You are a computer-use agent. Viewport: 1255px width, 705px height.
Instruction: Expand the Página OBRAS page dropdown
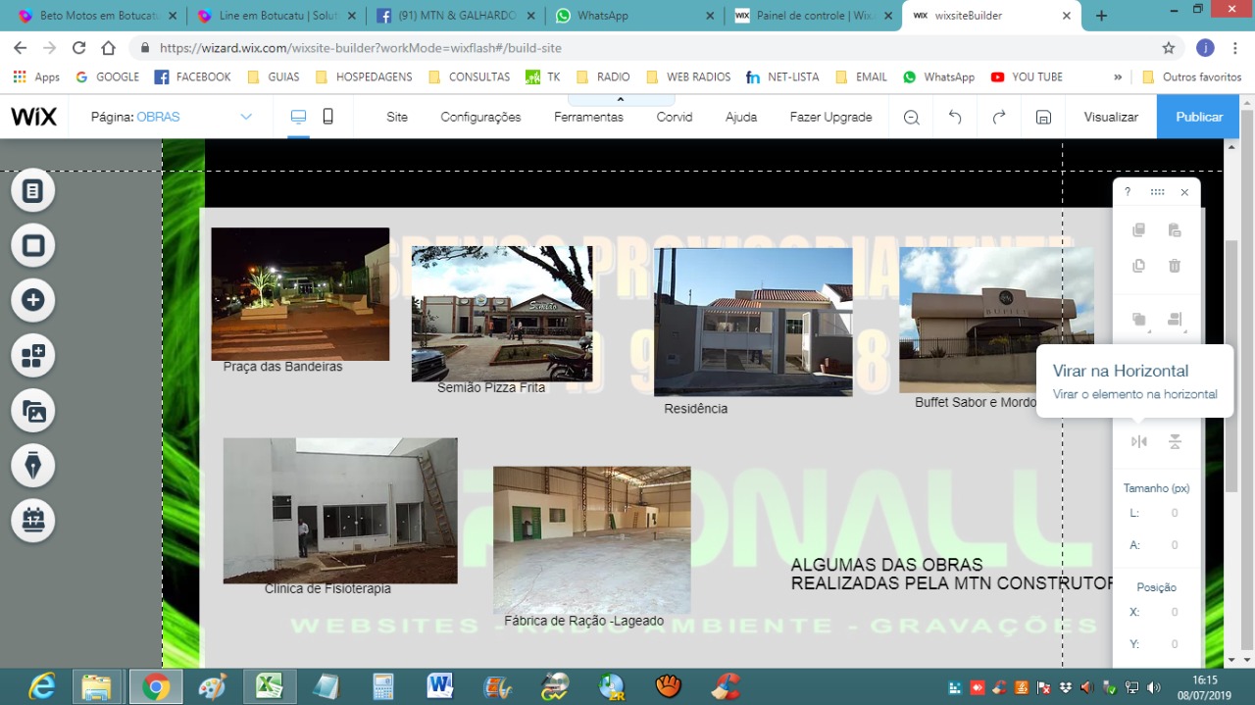pyautogui.click(x=246, y=117)
